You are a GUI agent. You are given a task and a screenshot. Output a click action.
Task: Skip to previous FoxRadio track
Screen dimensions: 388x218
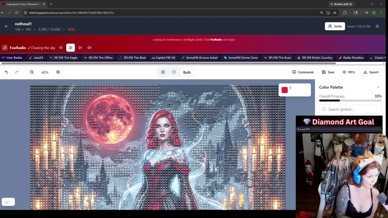pos(61,48)
